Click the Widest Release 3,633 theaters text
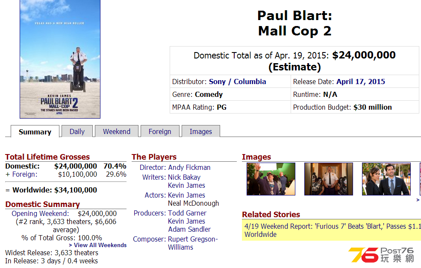The height and width of the screenshot is (268, 421). click(52, 253)
